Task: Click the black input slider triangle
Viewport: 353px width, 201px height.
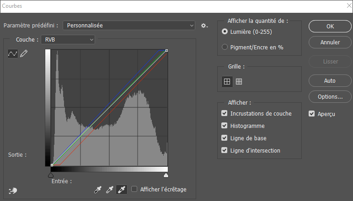Action: tap(51, 175)
